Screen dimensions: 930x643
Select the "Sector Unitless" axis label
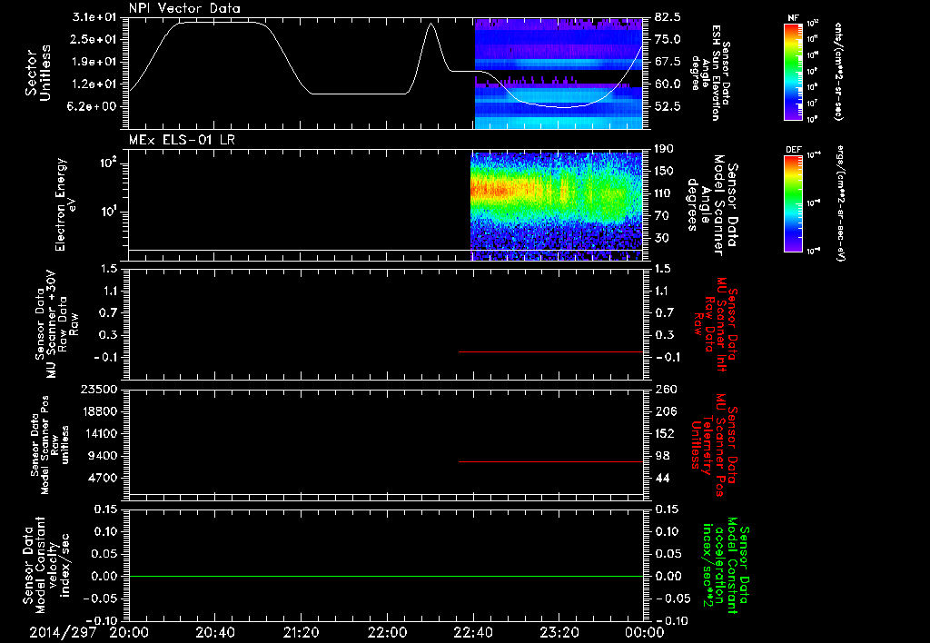click(38, 73)
